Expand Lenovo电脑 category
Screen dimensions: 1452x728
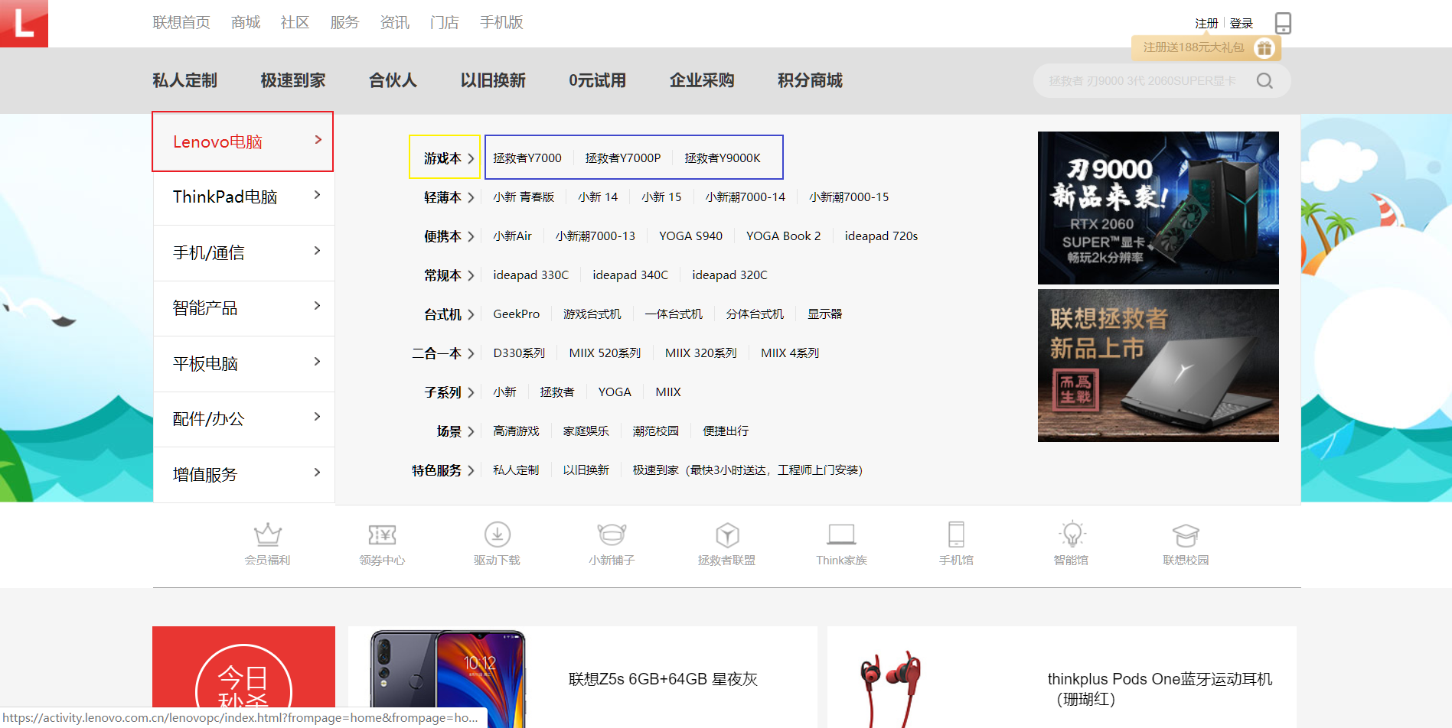click(x=243, y=141)
